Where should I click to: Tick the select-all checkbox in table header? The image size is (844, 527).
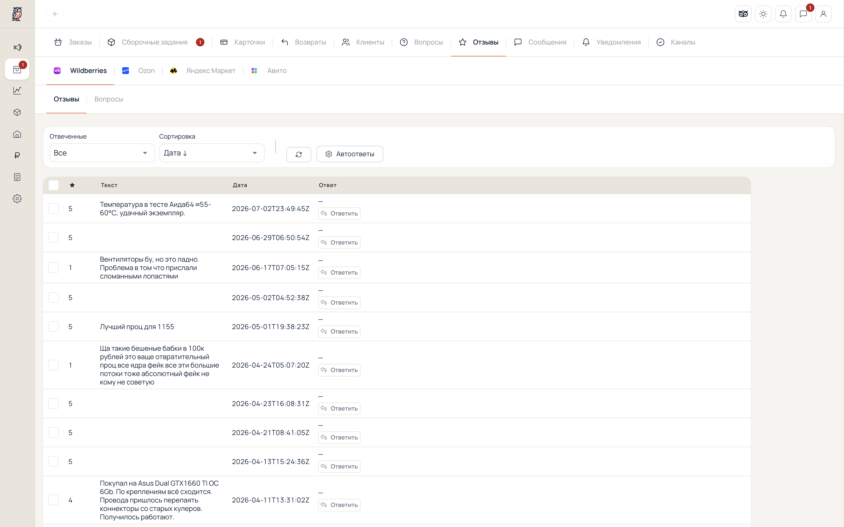pos(53,185)
